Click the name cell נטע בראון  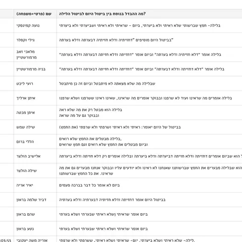(x=35, y=229)
